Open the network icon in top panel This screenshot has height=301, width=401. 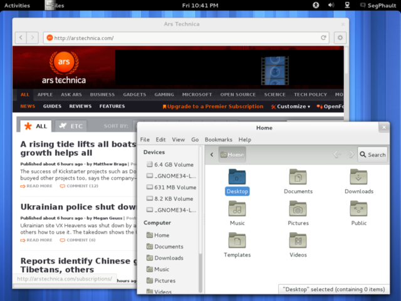coord(347,5)
